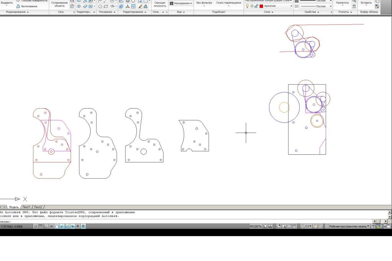Click horizontal scrollbar right arrow
The width and height of the screenshot is (392, 261).
click(386, 221)
